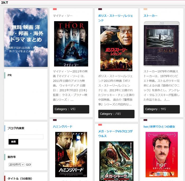This screenshot has width=185, height=181.
Task: Open Category マ行 button
Action: pyautogui.click(x=71, y=109)
